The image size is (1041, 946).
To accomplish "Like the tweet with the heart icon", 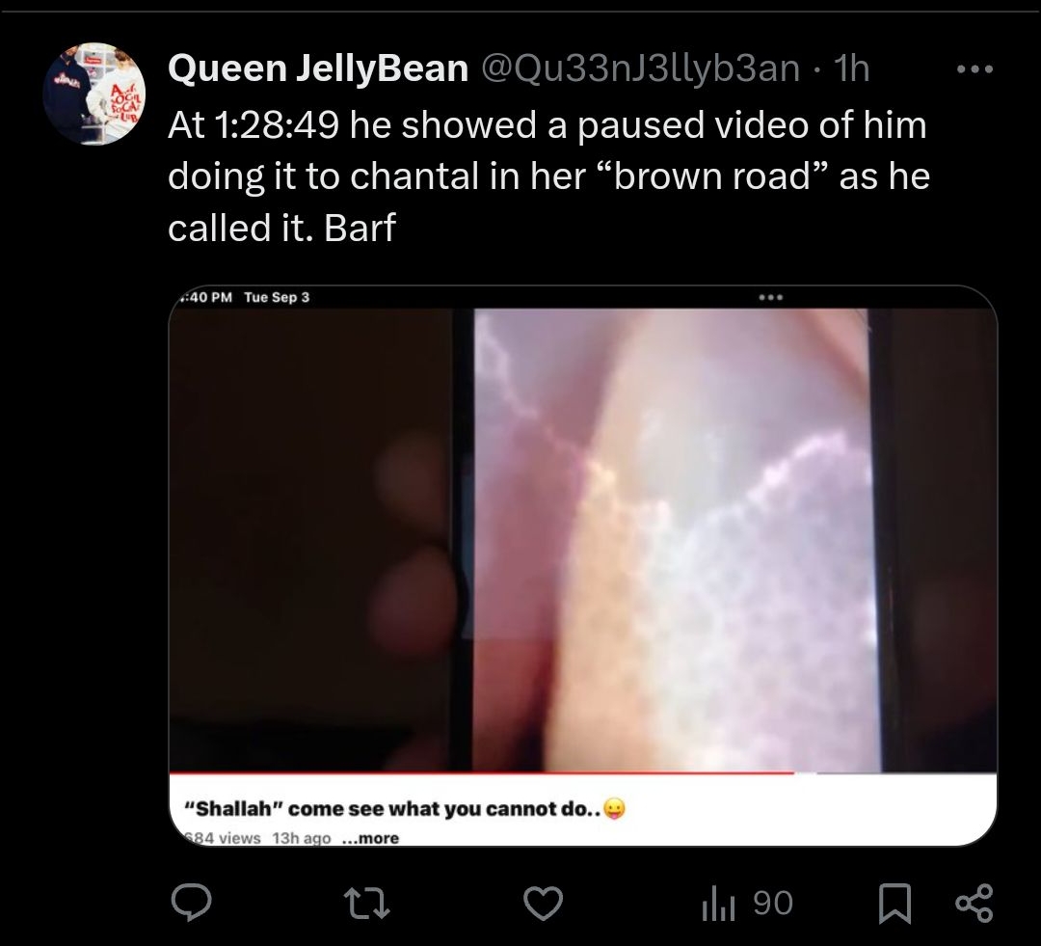I will 543,903.
